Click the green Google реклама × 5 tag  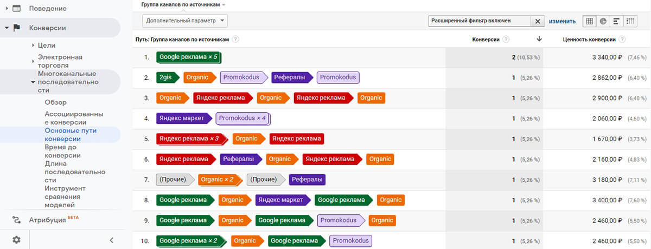point(189,57)
